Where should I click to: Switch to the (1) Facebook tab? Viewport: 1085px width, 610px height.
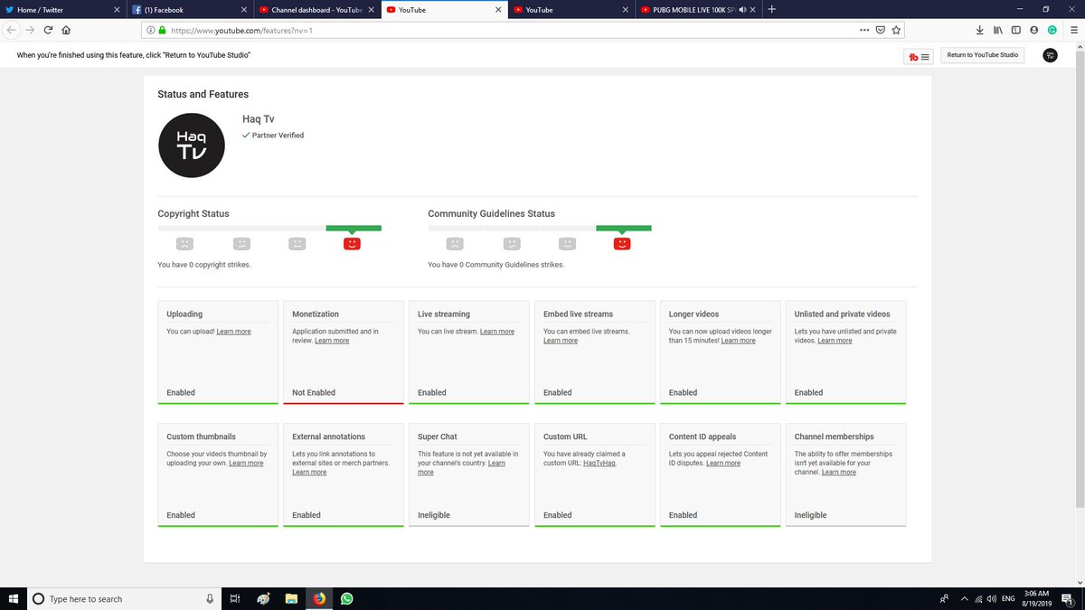click(190, 9)
